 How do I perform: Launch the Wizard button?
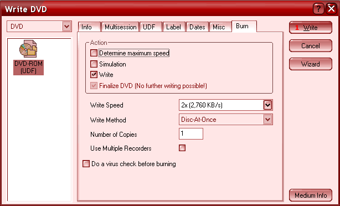[311, 64]
